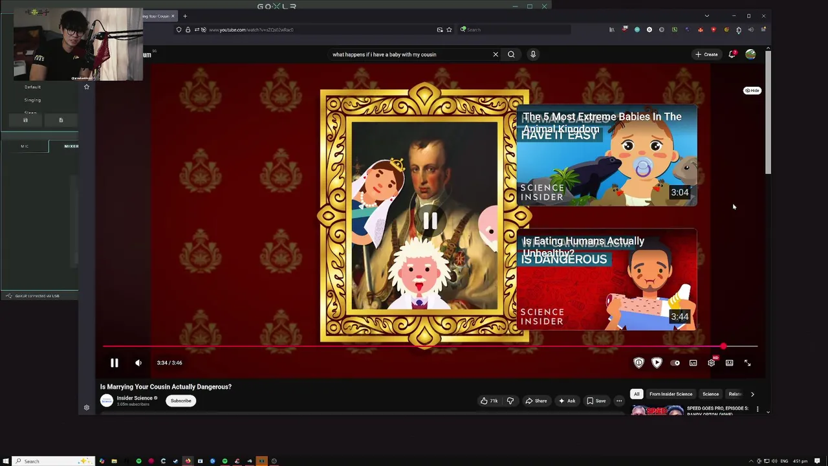This screenshot has width=828, height=466.
Task: Click the Insider Science channel avatar
Action: tap(107, 401)
